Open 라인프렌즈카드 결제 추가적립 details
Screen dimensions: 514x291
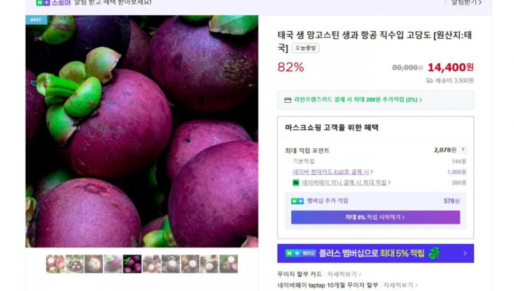tap(358, 100)
